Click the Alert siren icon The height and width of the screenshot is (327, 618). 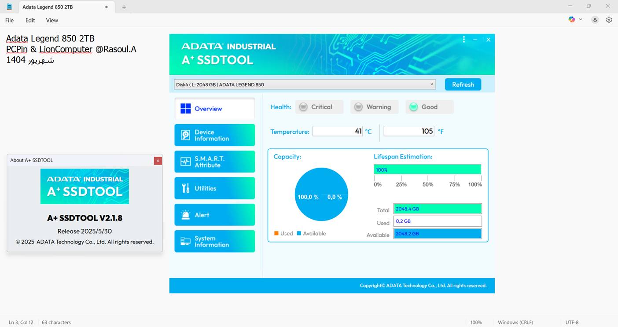[186, 215]
